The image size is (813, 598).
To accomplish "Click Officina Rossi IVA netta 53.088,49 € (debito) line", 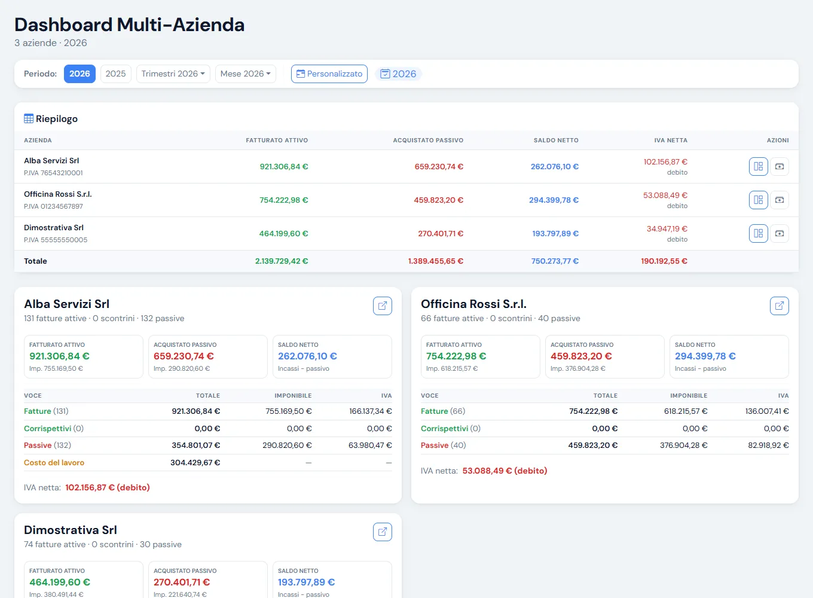I will (x=484, y=471).
